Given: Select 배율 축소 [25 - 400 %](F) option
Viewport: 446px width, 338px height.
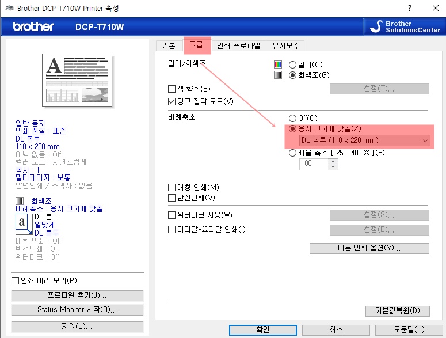Looking at the screenshot, I should (292, 153).
